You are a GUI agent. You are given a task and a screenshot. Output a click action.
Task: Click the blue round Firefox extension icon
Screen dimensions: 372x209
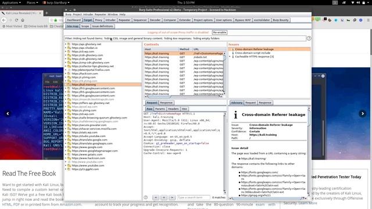[x=360, y=20]
